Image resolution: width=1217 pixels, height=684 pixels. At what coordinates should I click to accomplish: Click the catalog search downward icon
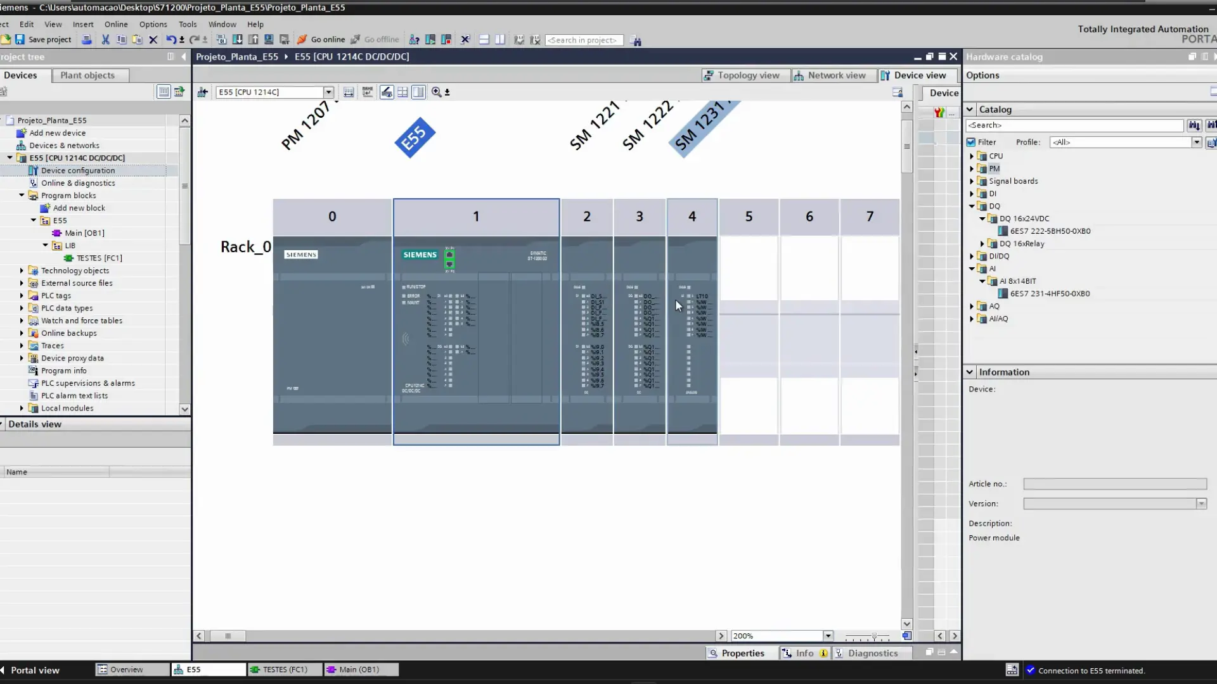point(1194,125)
